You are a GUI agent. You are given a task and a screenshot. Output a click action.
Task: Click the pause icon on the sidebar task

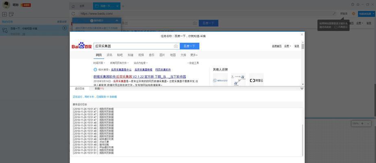click(x=64, y=29)
